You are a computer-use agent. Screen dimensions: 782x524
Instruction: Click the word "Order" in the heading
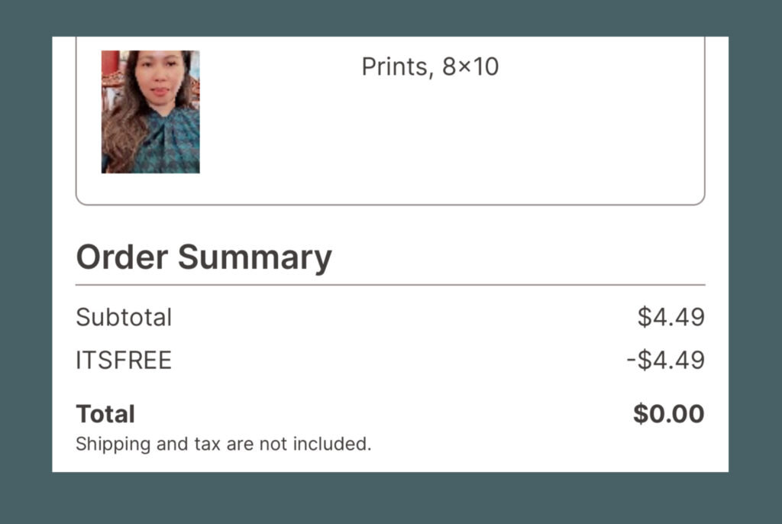[x=122, y=257]
